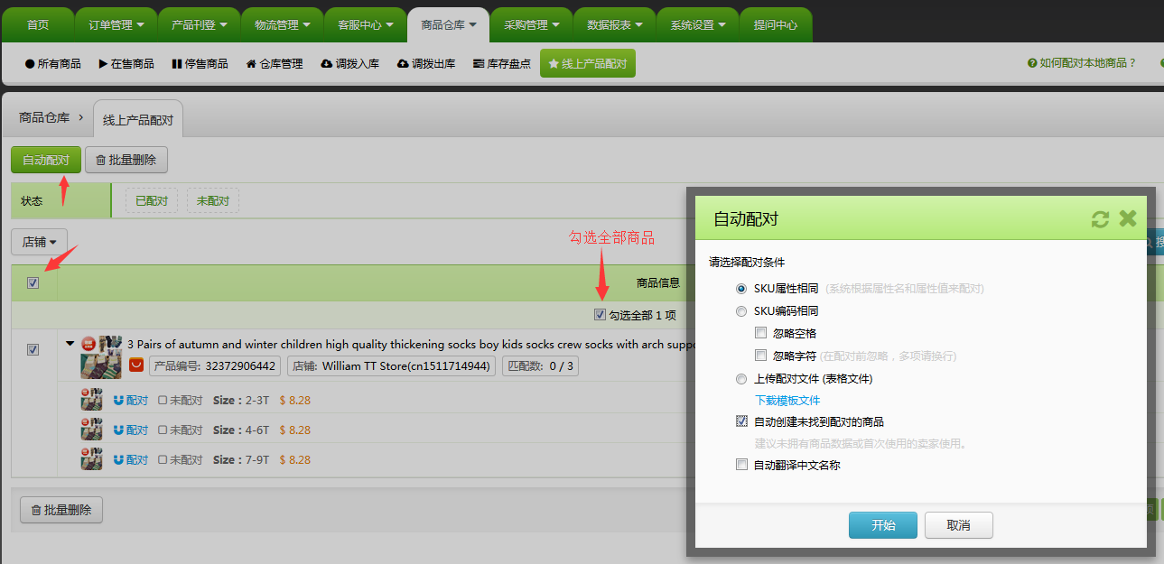
Task: Open 订单管理 menu
Action: tap(116, 25)
